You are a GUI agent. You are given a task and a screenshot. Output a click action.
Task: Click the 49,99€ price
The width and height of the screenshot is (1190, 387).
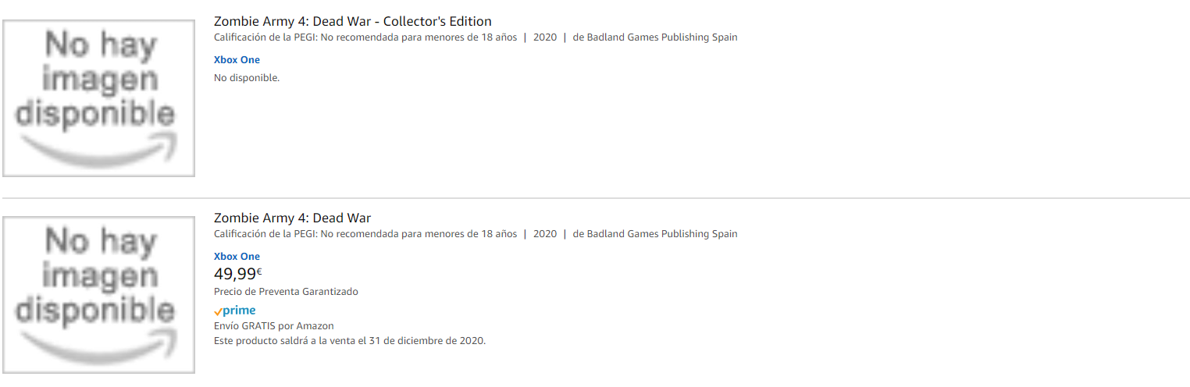[237, 274]
